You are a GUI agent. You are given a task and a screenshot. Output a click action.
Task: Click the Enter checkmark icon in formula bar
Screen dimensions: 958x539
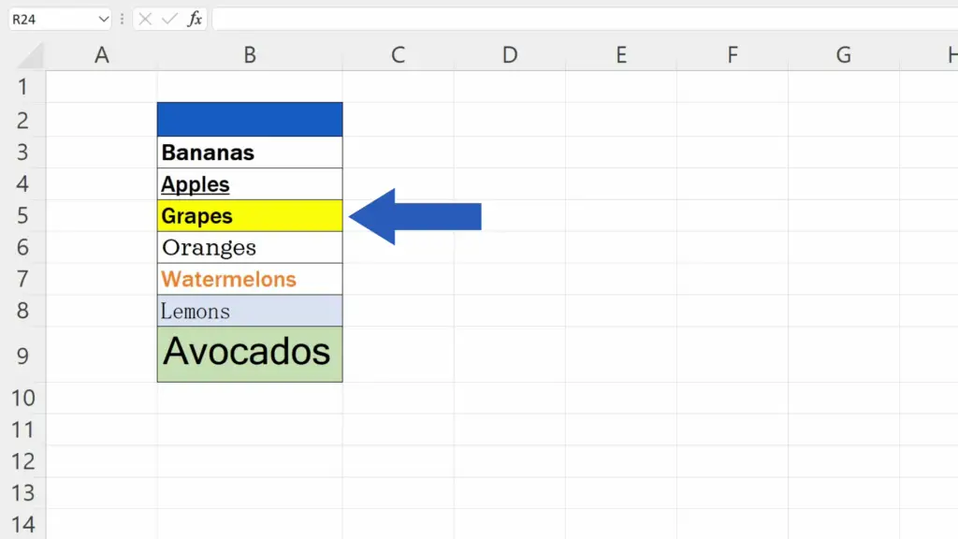(169, 19)
